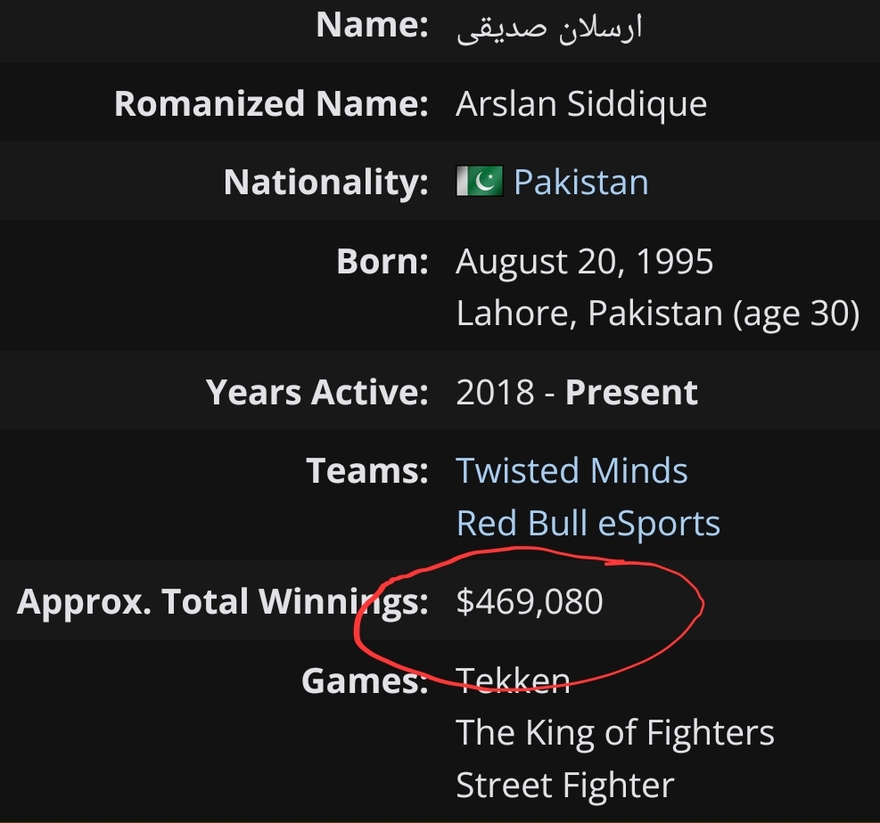
Task: Click the Years Active label
Action: [317, 391]
